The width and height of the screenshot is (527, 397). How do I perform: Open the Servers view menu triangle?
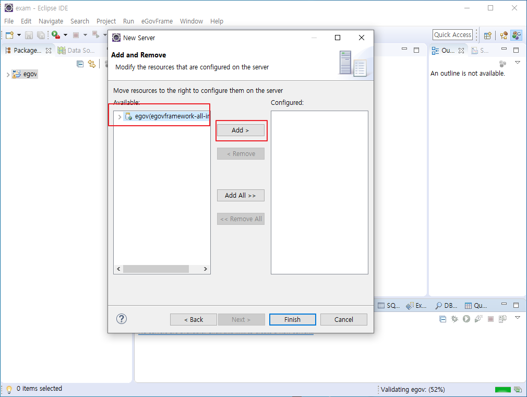click(518, 318)
